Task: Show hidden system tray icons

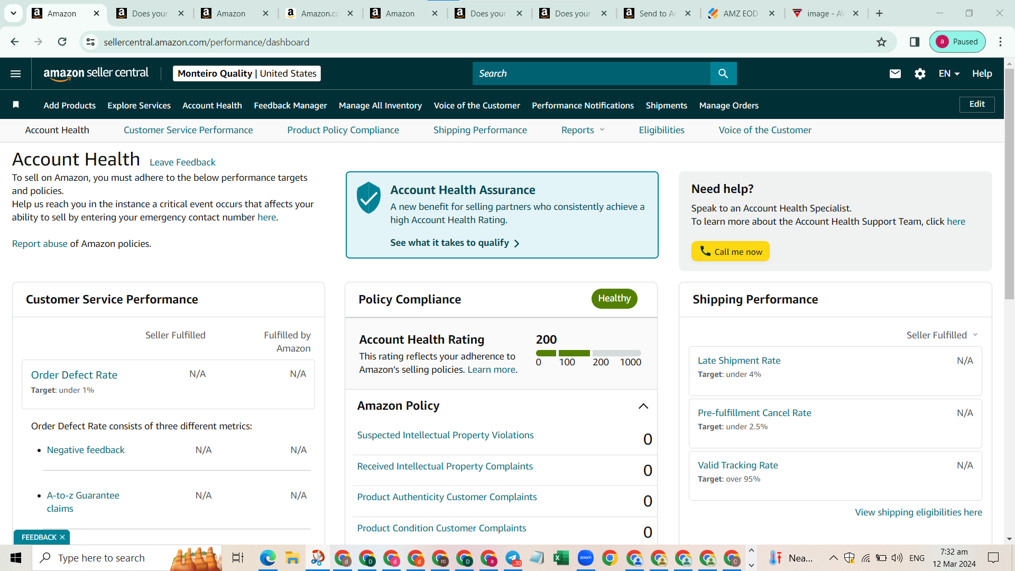Action: coord(833,558)
